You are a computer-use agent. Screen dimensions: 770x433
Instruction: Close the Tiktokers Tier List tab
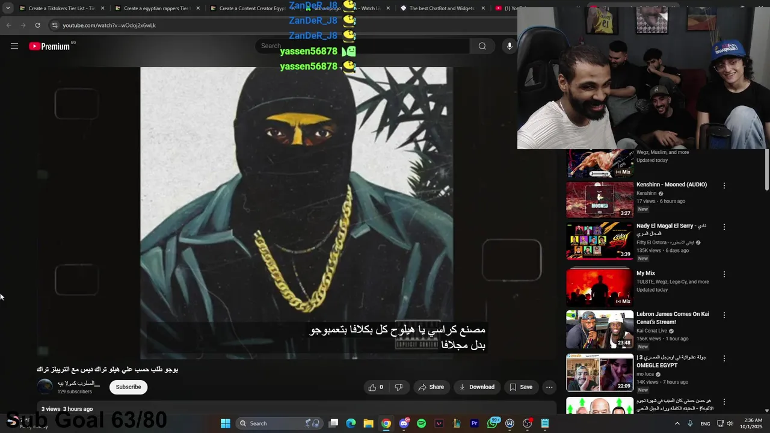click(103, 8)
